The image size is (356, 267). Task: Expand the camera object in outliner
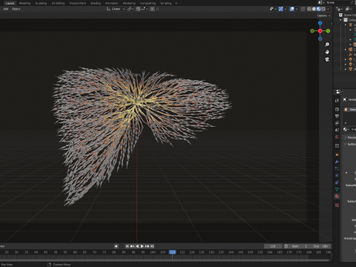click(x=346, y=50)
